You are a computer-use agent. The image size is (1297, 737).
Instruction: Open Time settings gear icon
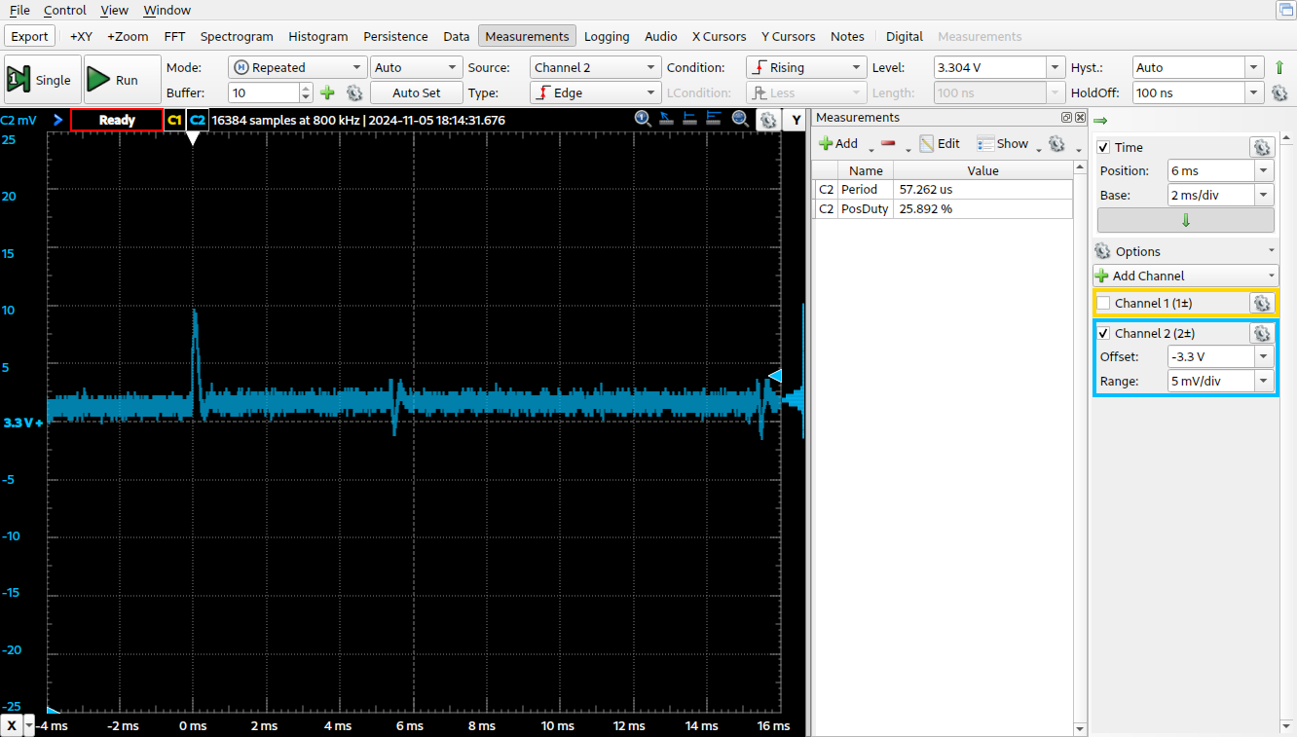tap(1262, 147)
